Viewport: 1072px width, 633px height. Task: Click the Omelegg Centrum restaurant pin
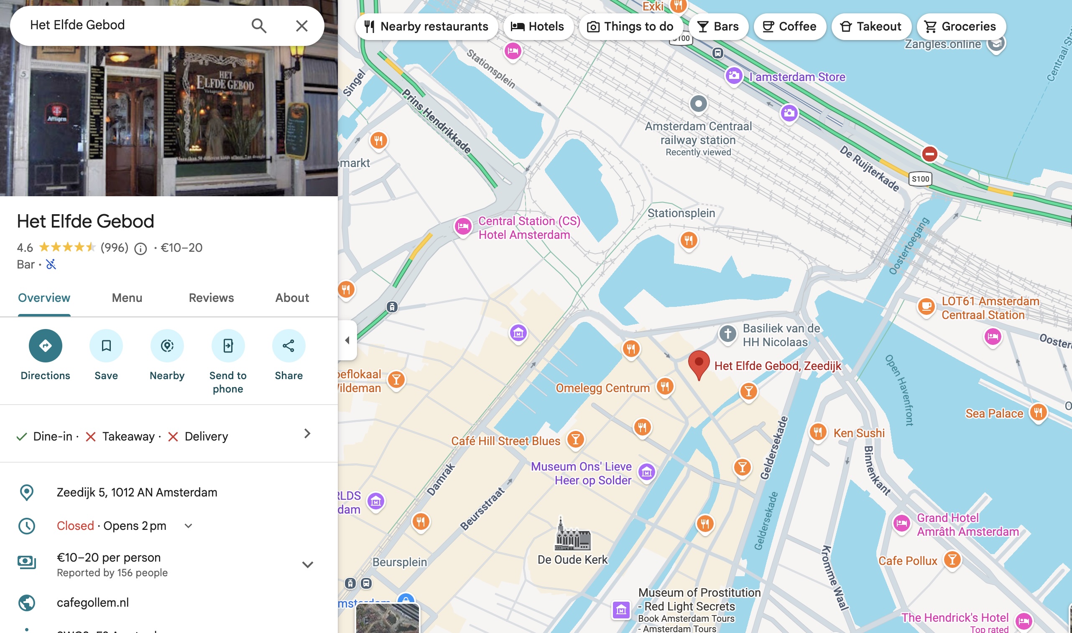[664, 387]
